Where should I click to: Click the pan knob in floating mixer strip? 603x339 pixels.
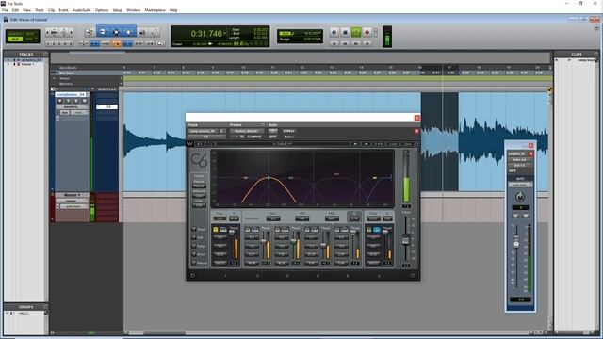click(x=520, y=197)
